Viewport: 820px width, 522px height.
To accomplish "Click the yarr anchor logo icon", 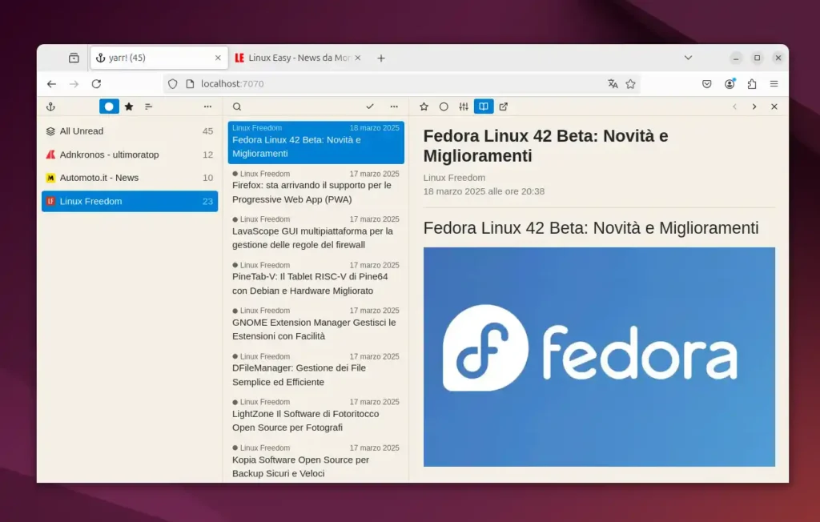I will click(50, 106).
